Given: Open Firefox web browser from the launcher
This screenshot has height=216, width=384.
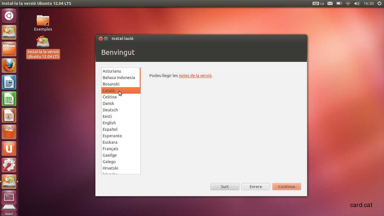Looking at the screenshot, I should (9, 66).
